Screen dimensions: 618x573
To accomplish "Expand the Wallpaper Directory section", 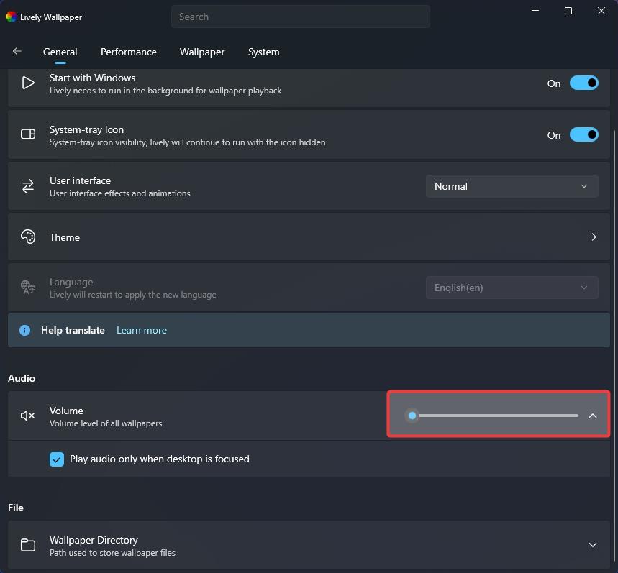I will pos(593,545).
